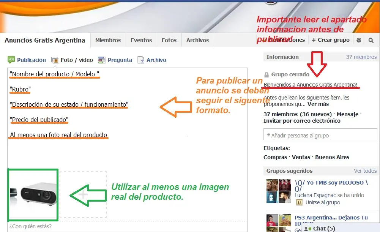Click the chat online status icon

click(x=308, y=229)
